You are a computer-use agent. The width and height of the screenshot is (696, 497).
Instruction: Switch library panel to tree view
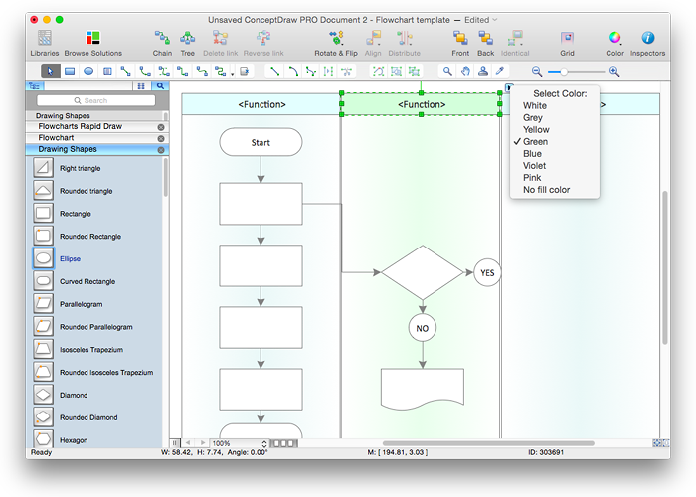click(x=35, y=85)
